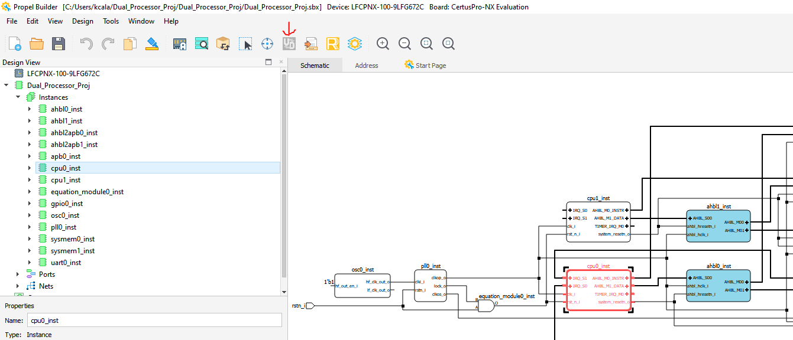The height and width of the screenshot is (340, 793).
Task: Click the Zoom Out magnifier icon
Action: click(x=404, y=43)
